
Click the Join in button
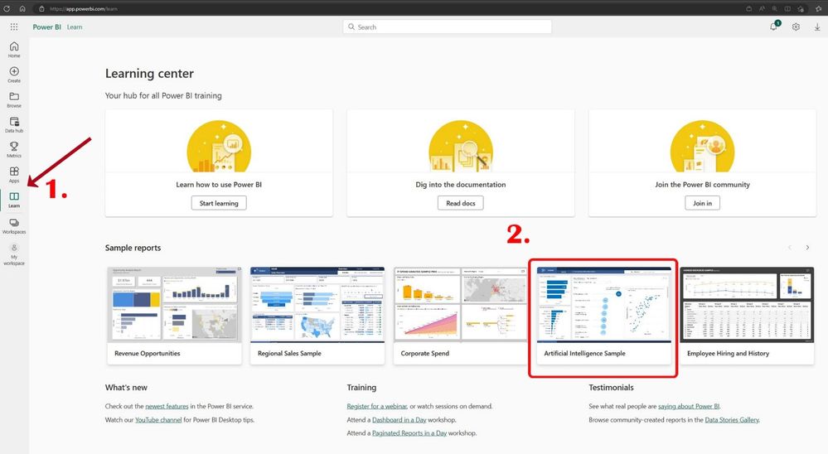point(702,203)
